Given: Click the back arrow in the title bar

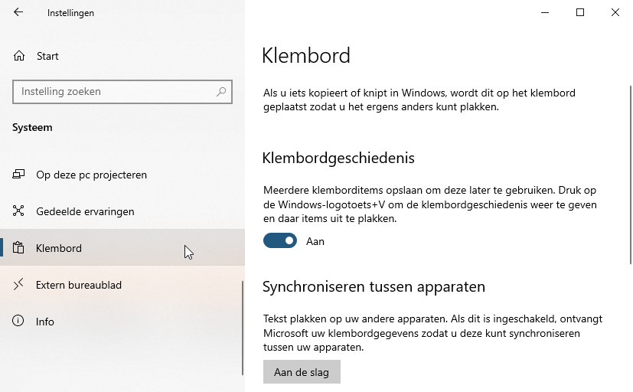Looking at the screenshot, I should 18,12.
